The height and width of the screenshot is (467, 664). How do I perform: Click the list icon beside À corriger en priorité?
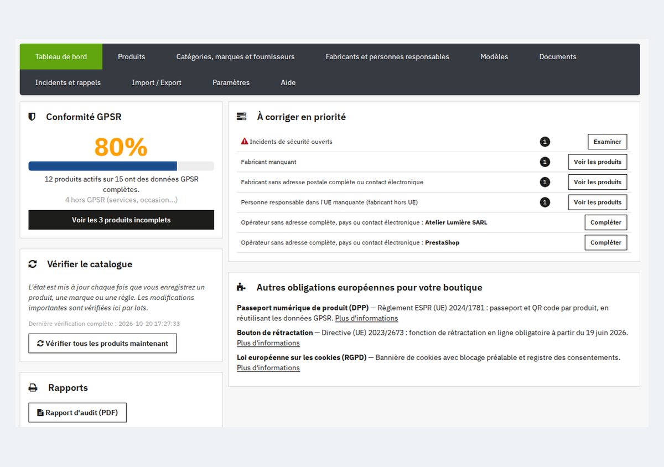[x=241, y=117]
